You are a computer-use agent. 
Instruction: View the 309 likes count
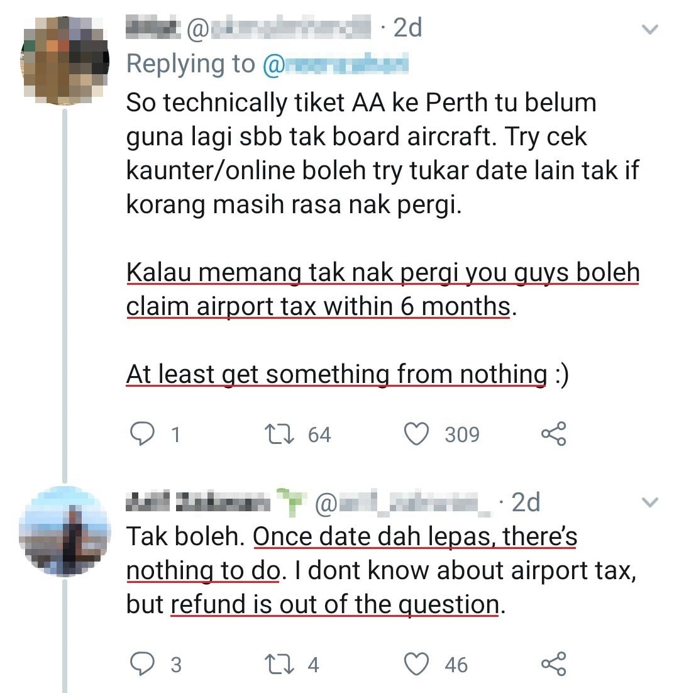[x=462, y=435]
